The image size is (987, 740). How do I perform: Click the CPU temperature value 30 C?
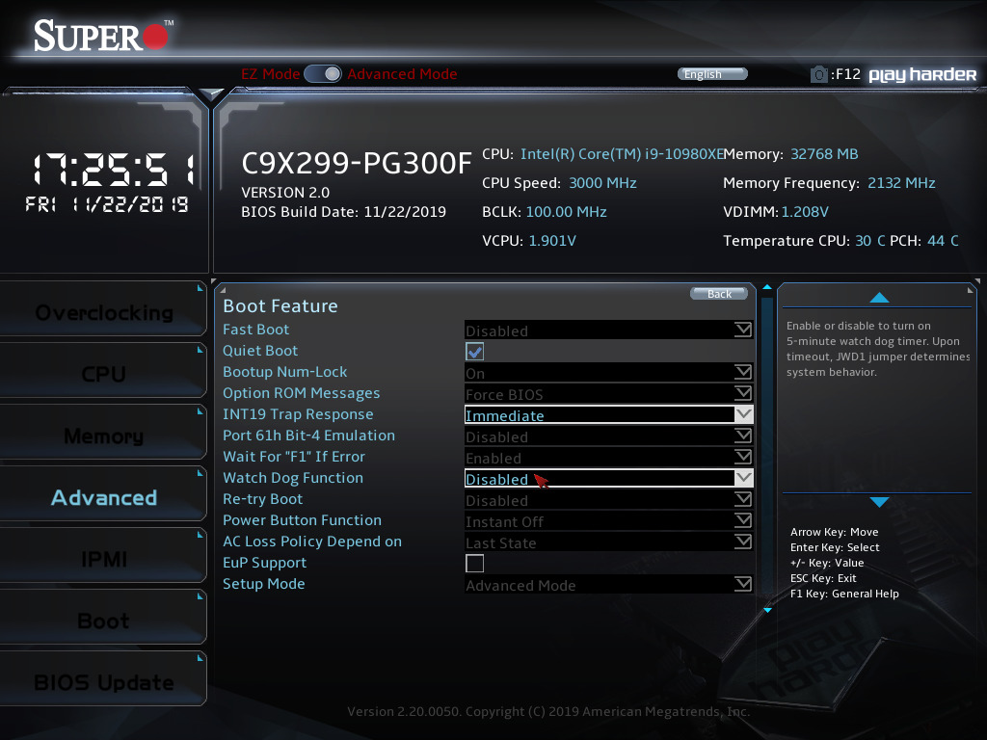(x=870, y=241)
